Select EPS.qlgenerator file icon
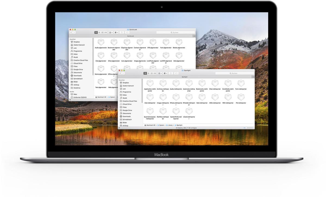Image resolution: width=326 pixels, height=197 pixels. coord(153,42)
